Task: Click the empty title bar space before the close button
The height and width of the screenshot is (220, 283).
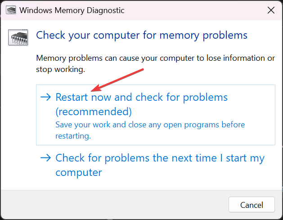Action: coord(202,10)
